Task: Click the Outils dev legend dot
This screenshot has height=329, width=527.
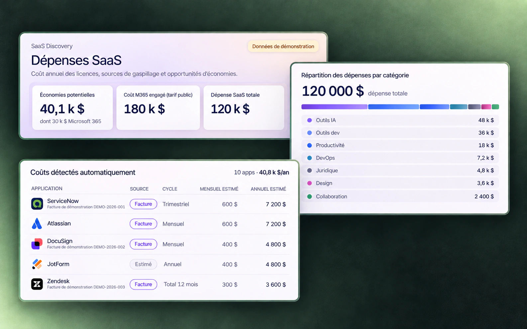Action: pos(309,133)
